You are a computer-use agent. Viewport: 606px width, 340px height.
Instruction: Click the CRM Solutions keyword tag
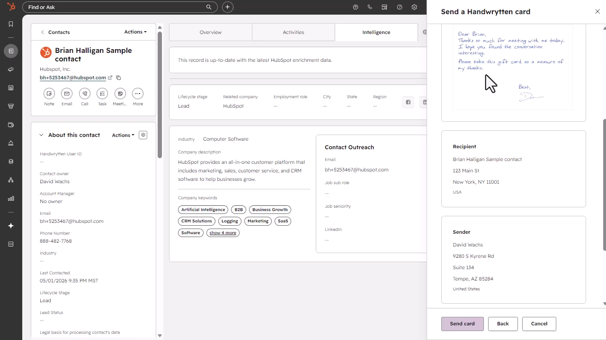tap(196, 221)
